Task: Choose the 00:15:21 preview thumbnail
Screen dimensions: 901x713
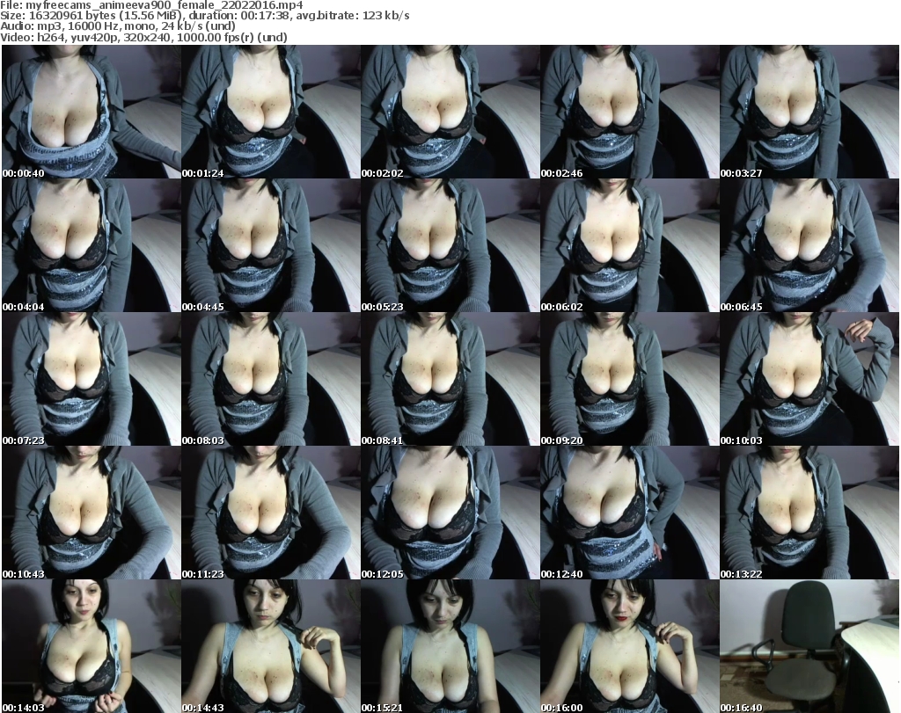Action: click(450, 646)
